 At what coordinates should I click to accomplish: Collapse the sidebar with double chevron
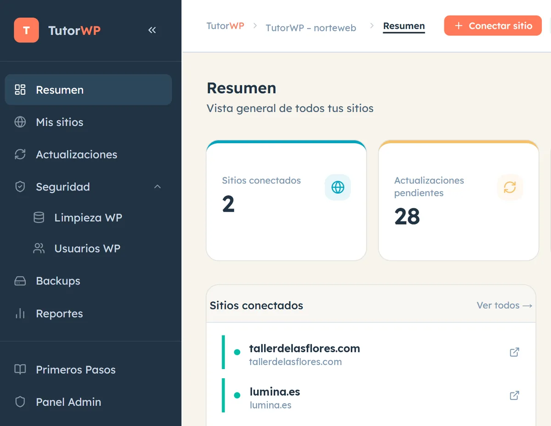(152, 30)
